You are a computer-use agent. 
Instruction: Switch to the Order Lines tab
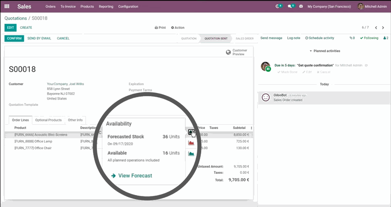20,120
